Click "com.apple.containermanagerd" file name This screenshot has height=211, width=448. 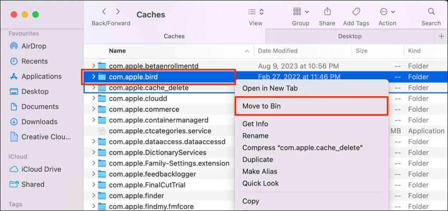tap(158, 120)
